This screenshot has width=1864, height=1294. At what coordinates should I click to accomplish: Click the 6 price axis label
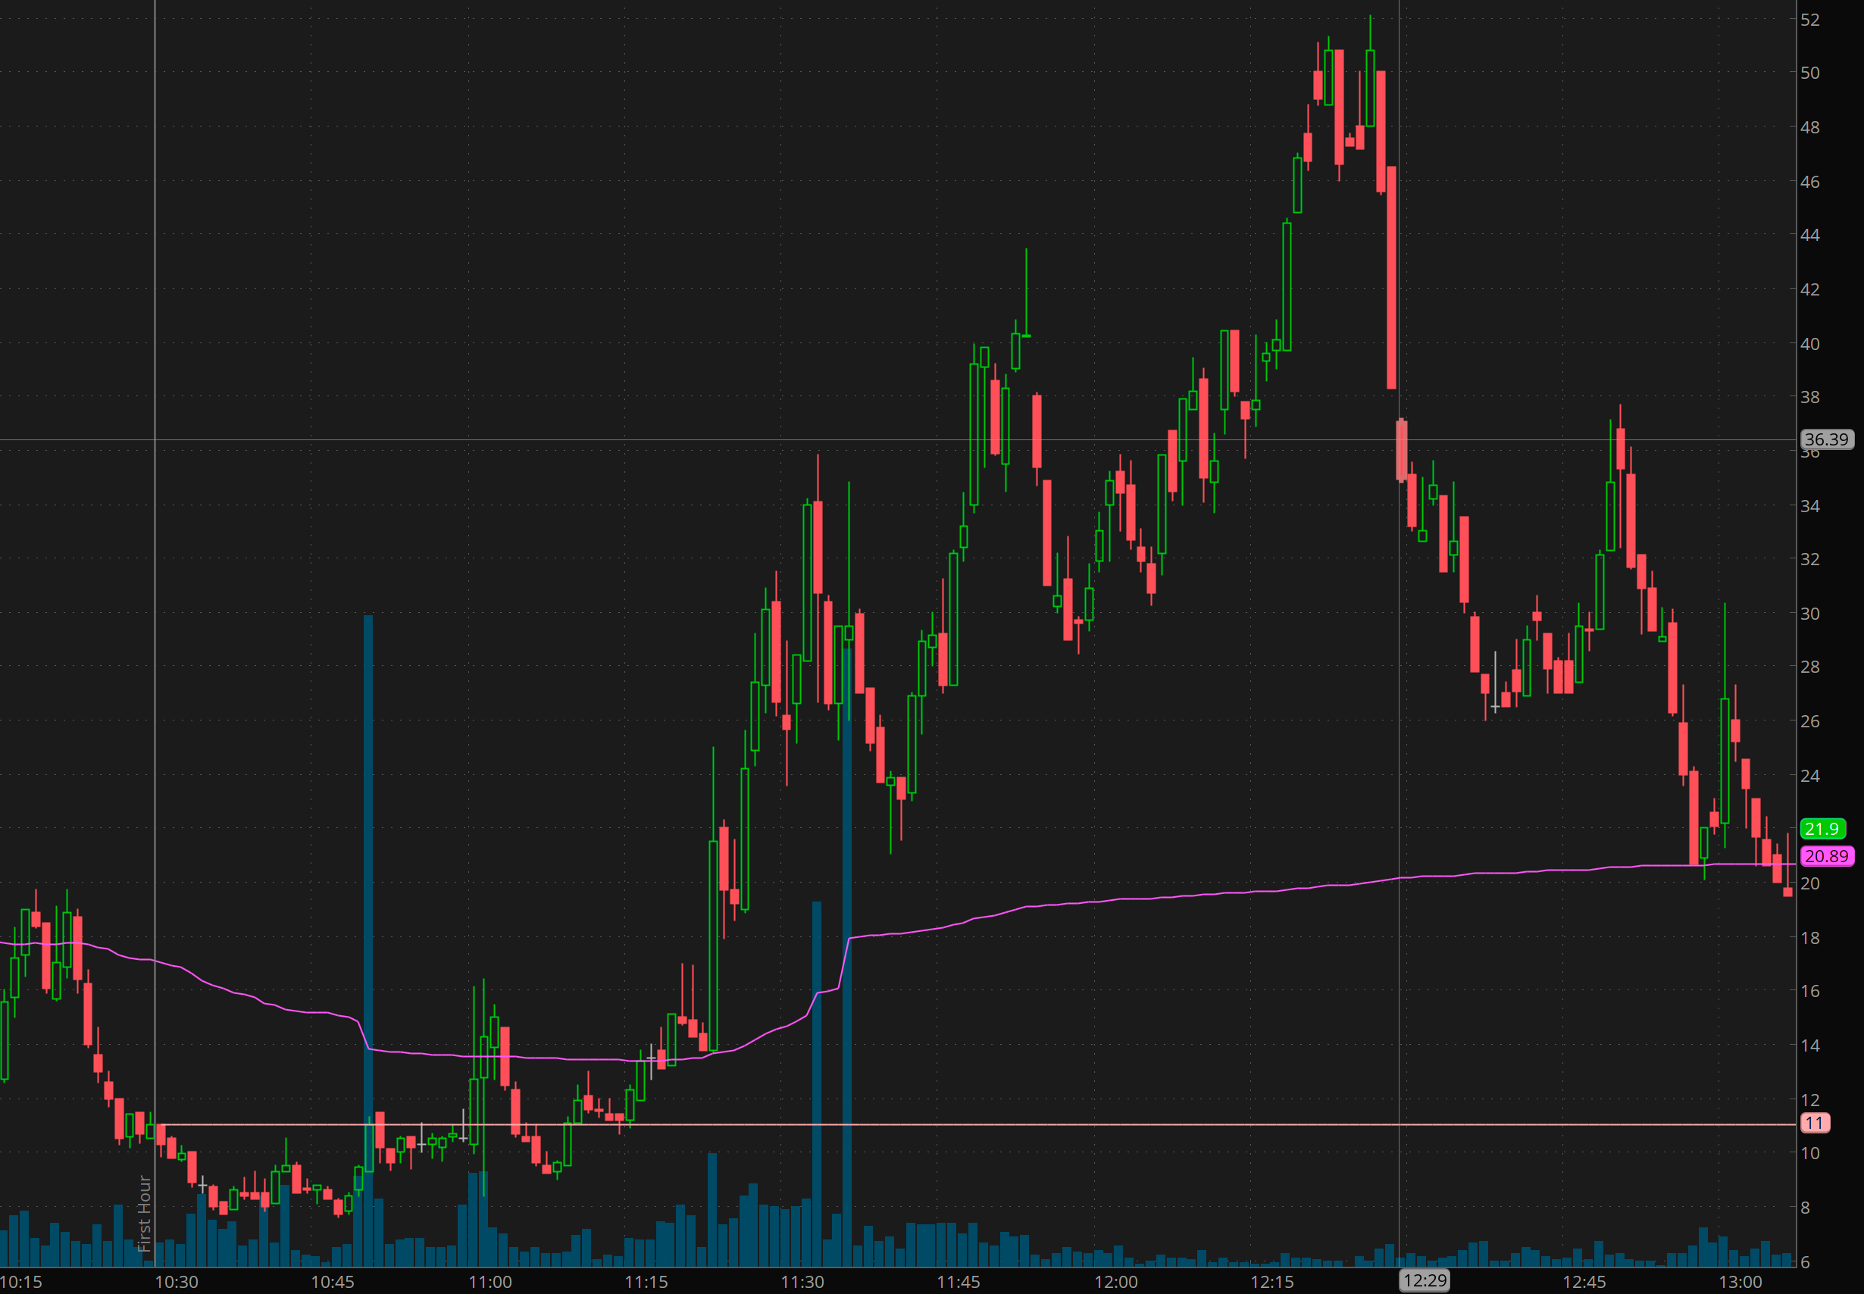click(x=1805, y=1262)
